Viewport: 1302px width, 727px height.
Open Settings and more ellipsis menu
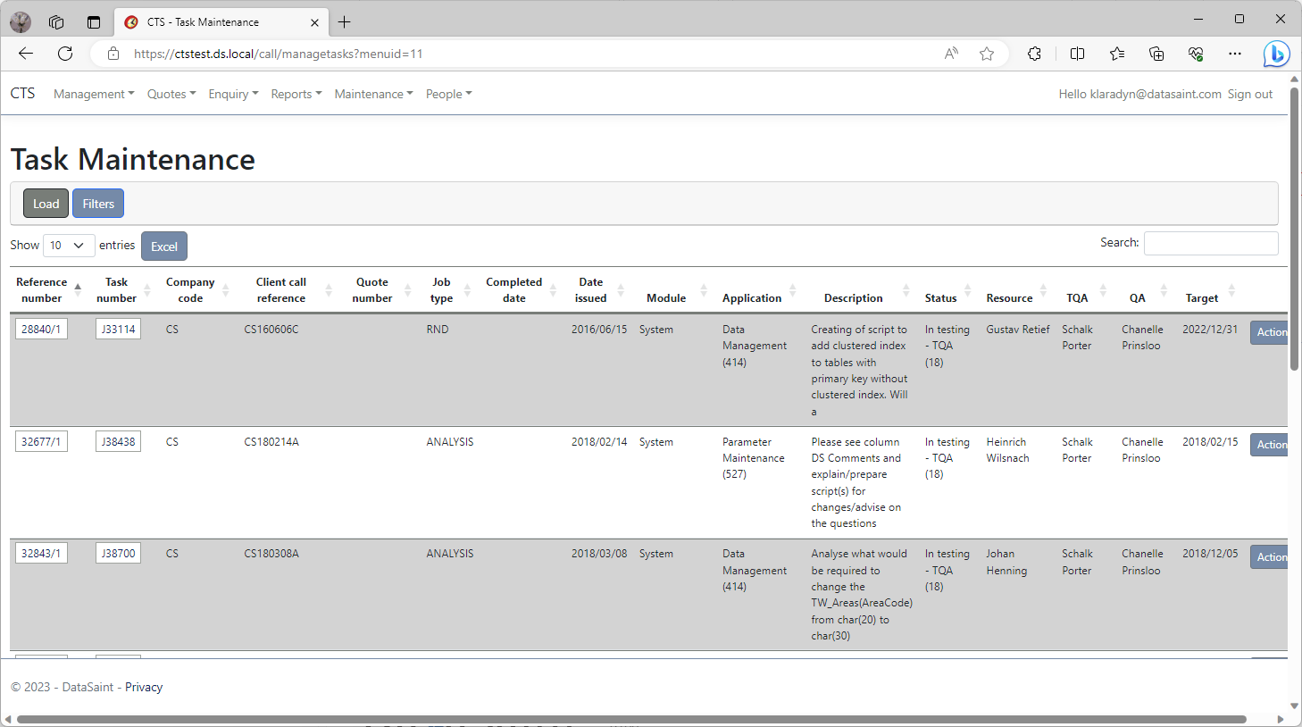tap(1235, 54)
